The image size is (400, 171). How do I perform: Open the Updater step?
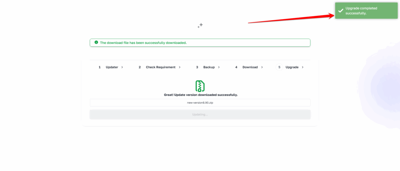coord(112,67)
